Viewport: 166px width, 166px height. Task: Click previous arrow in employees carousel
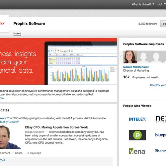coord(121,57)
